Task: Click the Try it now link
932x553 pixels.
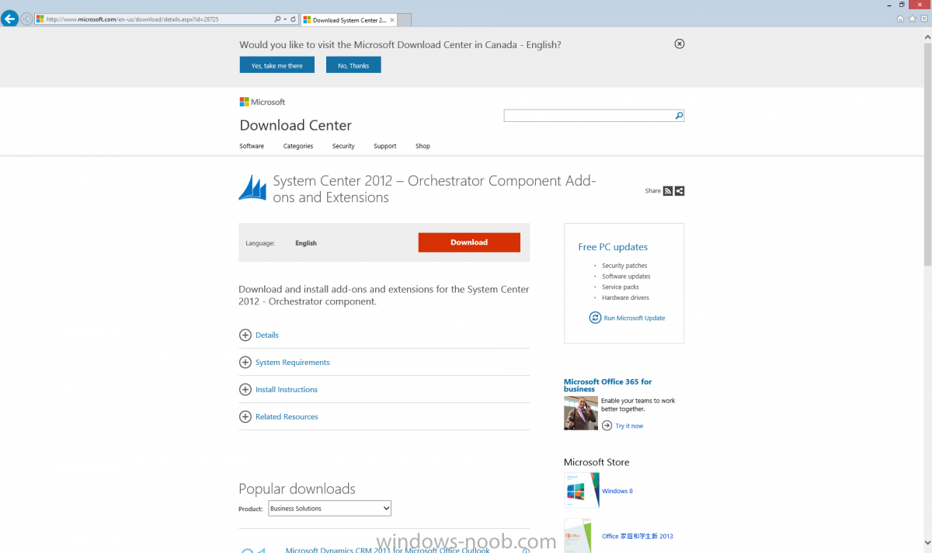Action: (x=629, y=426)
